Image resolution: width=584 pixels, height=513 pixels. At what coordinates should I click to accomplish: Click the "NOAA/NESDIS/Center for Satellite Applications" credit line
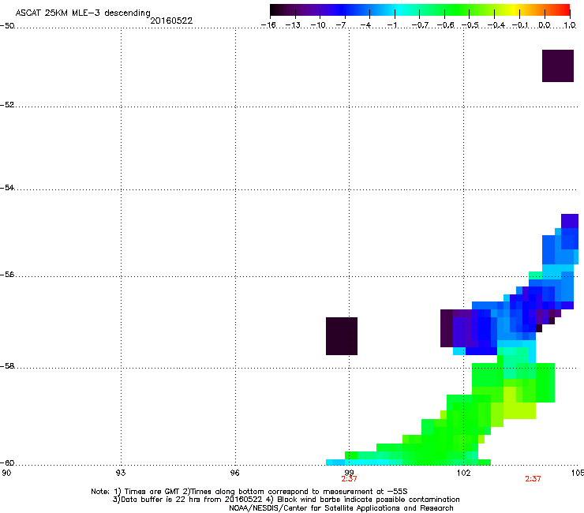coord(341,508)
